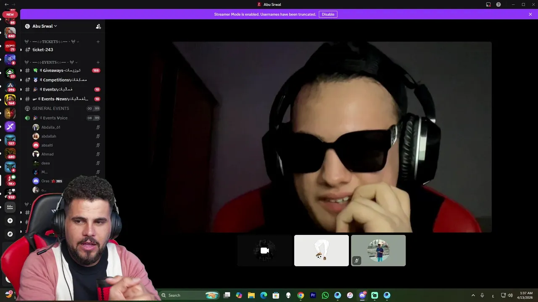Open the Giveaways channel
Screen dimensions: 538x302
click(62, 70)
